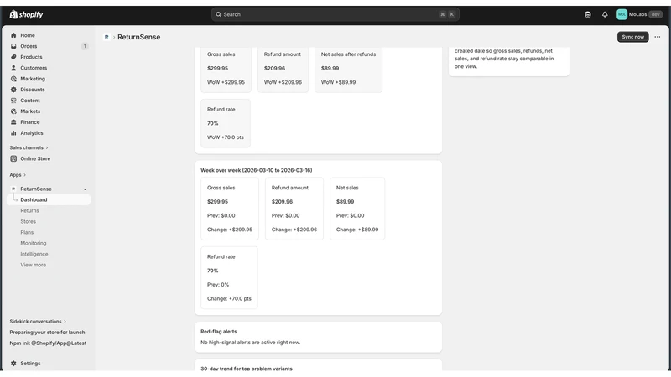Click the ReturnSense breadcrumb app icon
The height and width of the screenshot is (377, 671).
107,37
